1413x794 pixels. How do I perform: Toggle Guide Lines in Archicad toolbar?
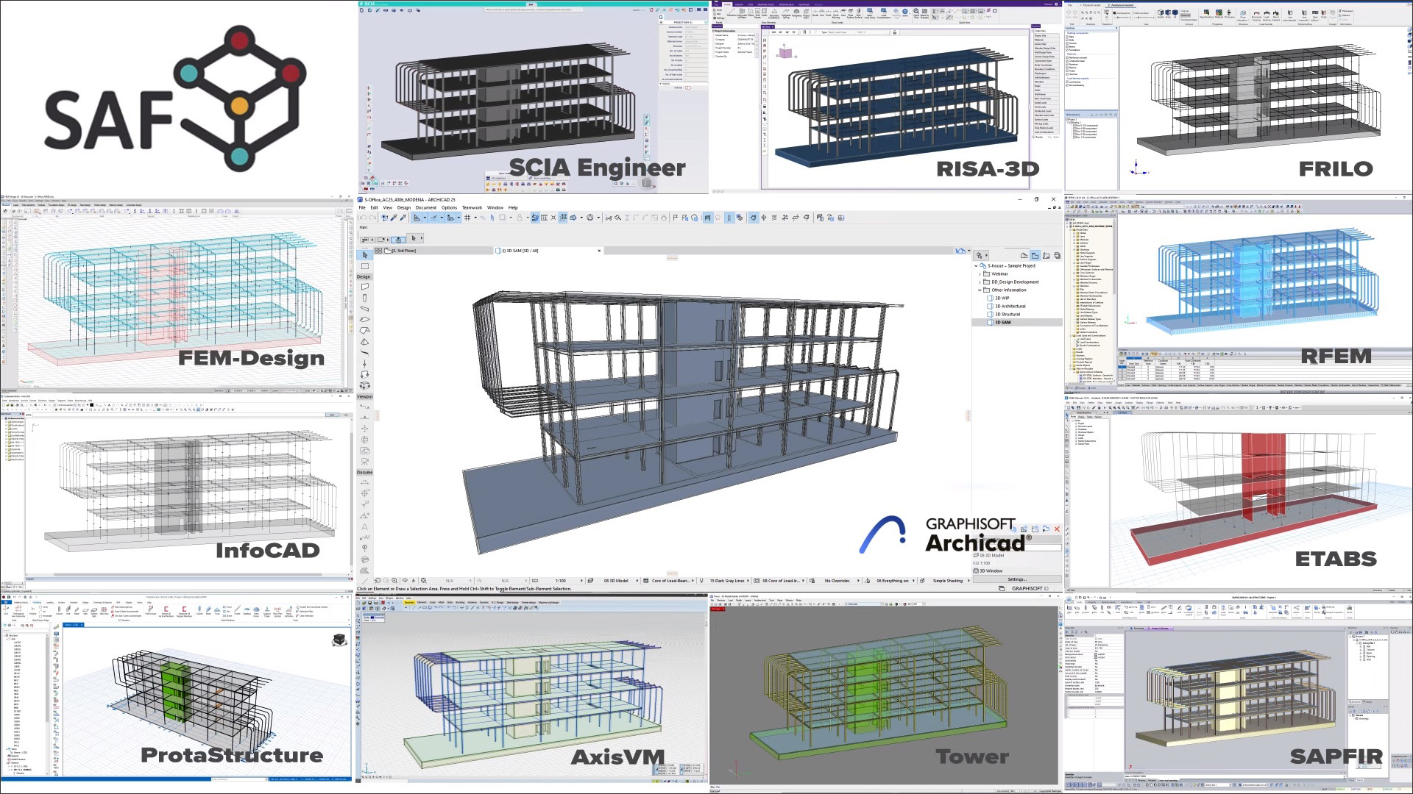(x=417, y=218)
